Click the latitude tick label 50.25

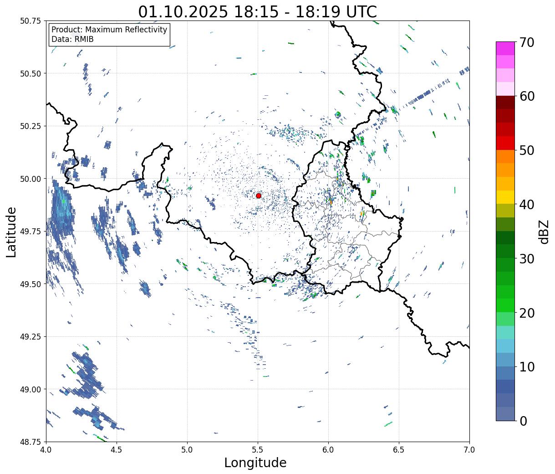click(x=31, y=126)
